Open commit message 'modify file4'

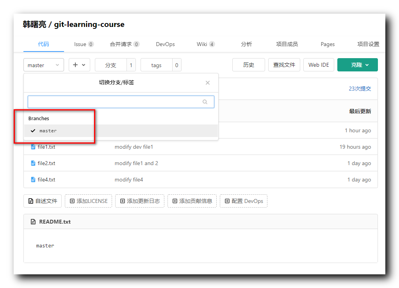click(x=129, y=180)
